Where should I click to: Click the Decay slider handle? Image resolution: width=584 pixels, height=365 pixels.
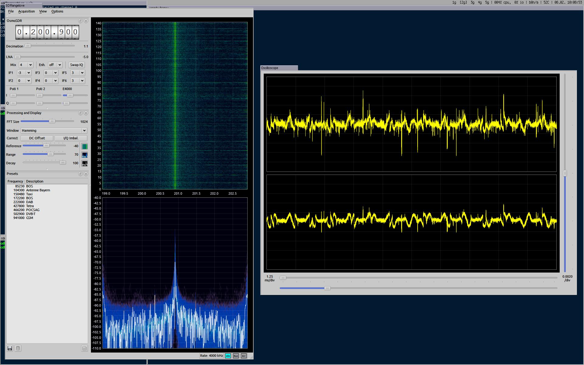coord(63,163)
